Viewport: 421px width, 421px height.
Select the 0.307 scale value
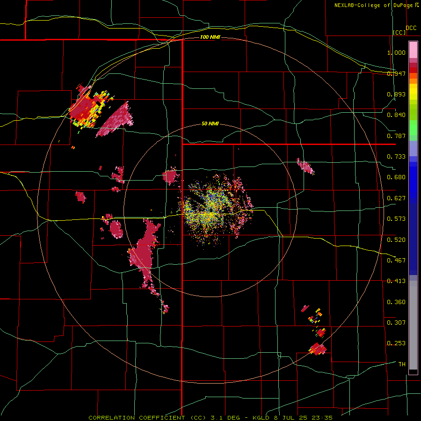(396, 322)
